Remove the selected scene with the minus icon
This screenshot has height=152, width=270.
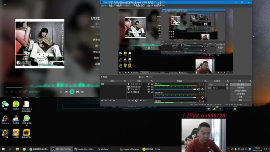pyautogui.click(x=106, y=101)
